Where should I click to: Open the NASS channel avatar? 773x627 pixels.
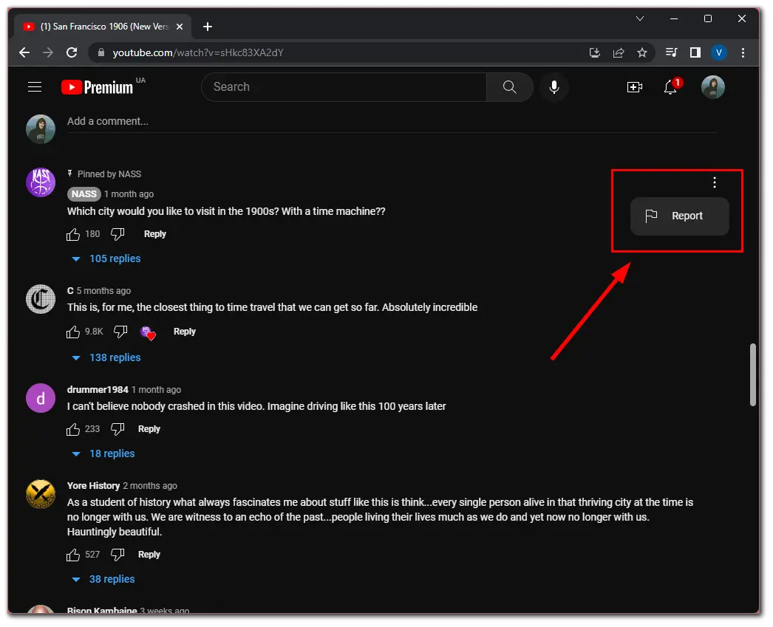pyautogui.click(x=41, y=182)
